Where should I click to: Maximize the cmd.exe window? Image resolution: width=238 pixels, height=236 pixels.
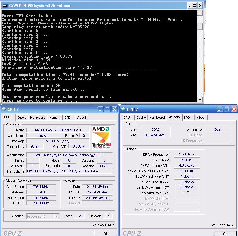(x=194, y=6)
